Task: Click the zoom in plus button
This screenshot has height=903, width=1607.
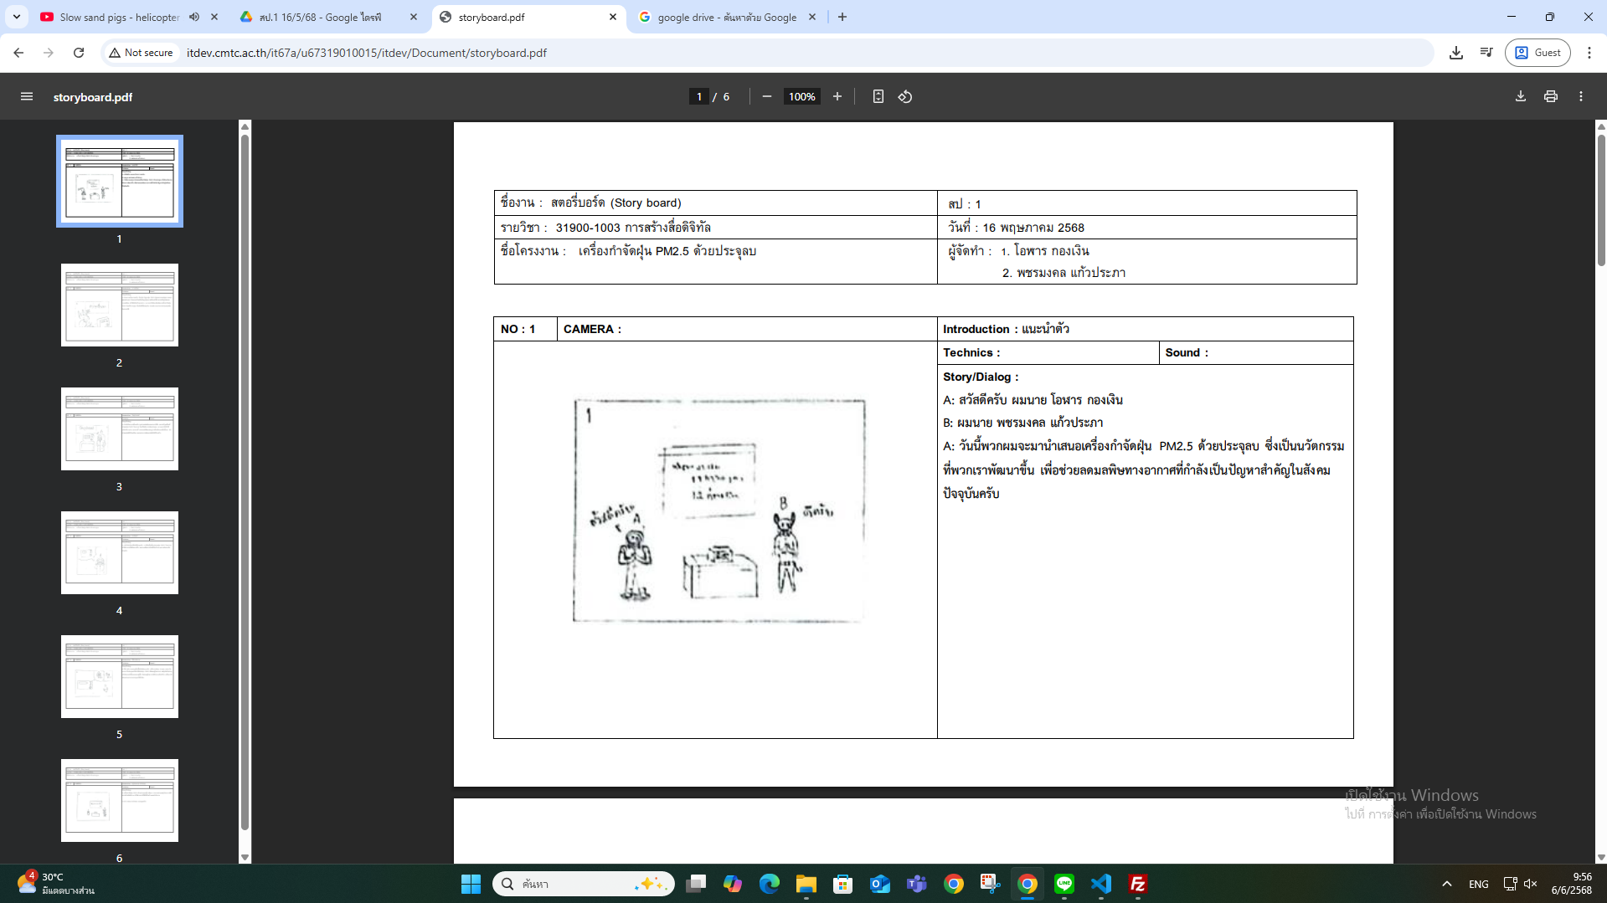Action: click(x=837, y=96)
